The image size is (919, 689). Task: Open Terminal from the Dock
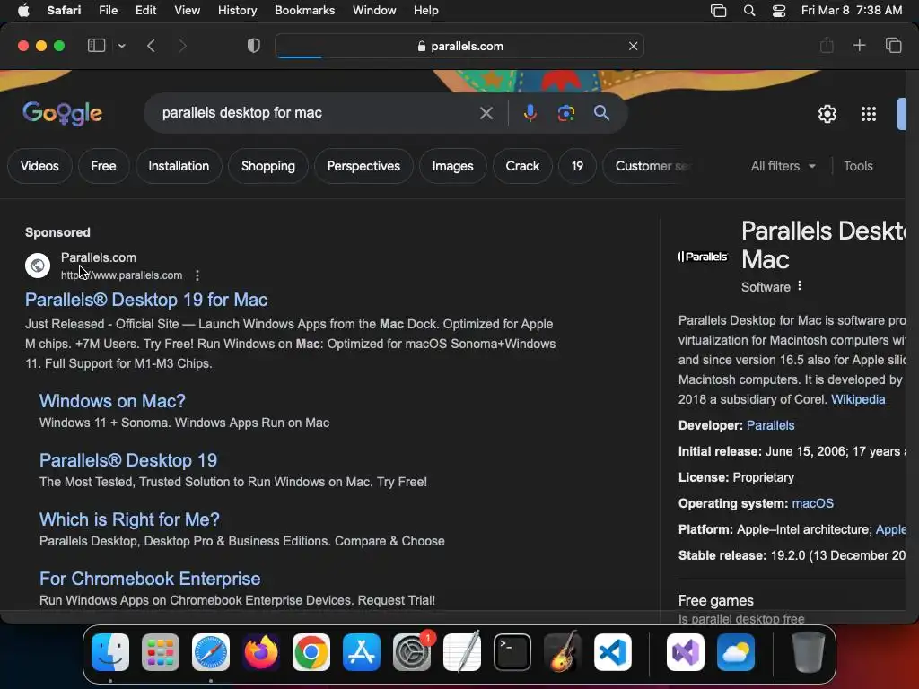click(512, 652)
